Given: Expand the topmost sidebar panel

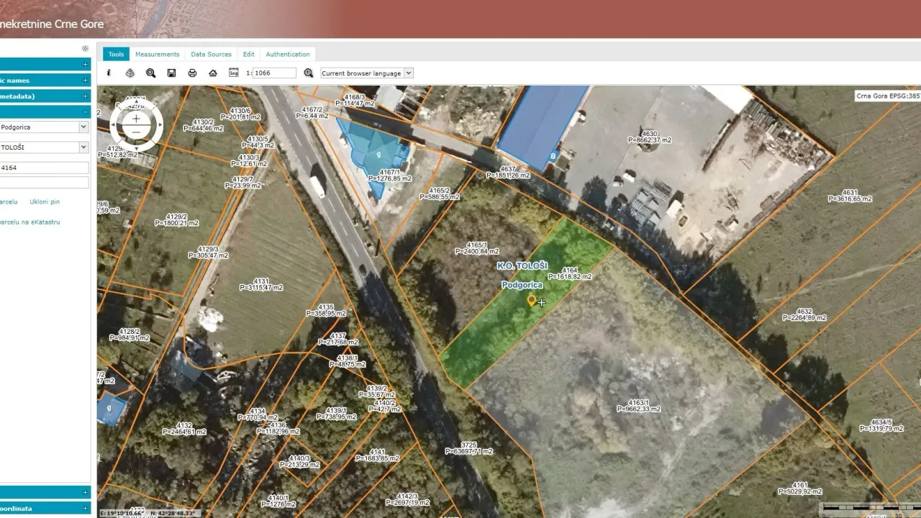Looking at the screenshot, I should pos(86,64).
